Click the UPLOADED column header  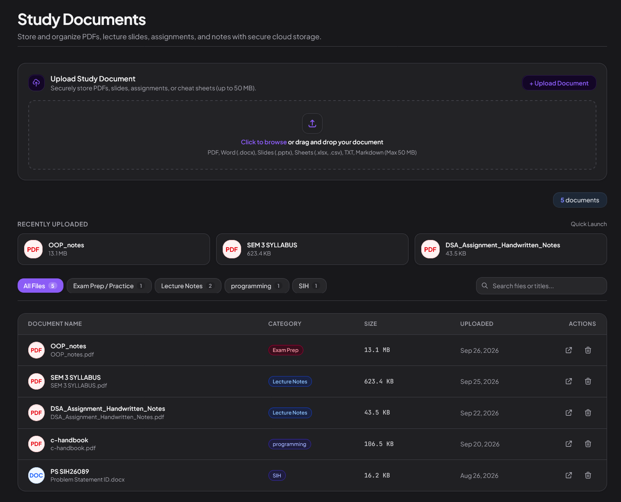coord(476,324)
